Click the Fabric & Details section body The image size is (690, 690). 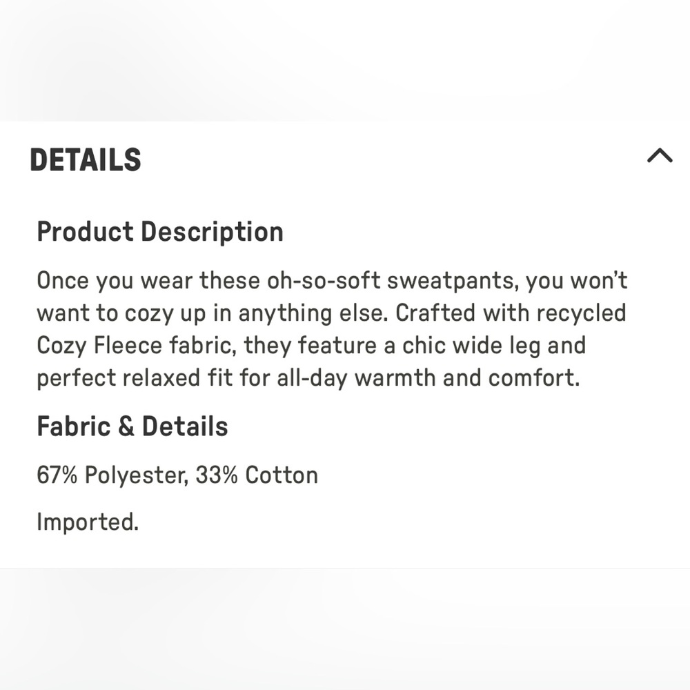pos(177,475)
